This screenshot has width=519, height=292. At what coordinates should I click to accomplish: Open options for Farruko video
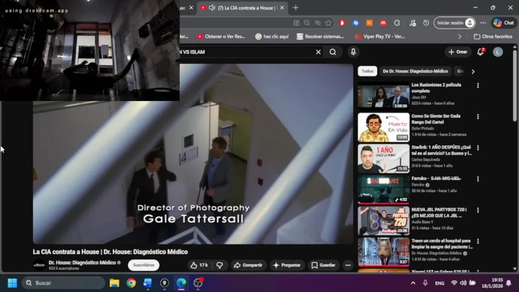tap(478, 179)
